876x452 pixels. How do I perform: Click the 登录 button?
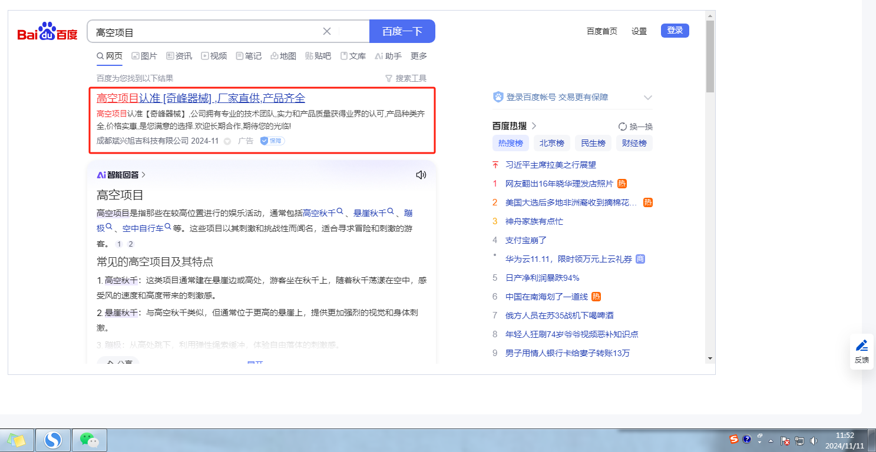tap(675, 31)
